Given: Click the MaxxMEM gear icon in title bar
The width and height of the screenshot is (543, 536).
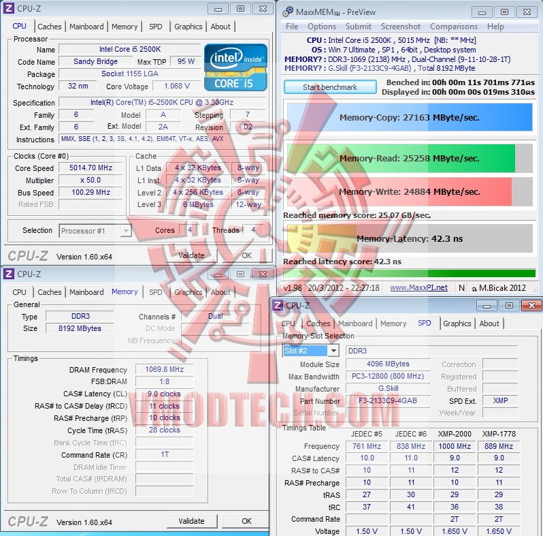Looking at the screenshot, I should (x=288, y=12).
